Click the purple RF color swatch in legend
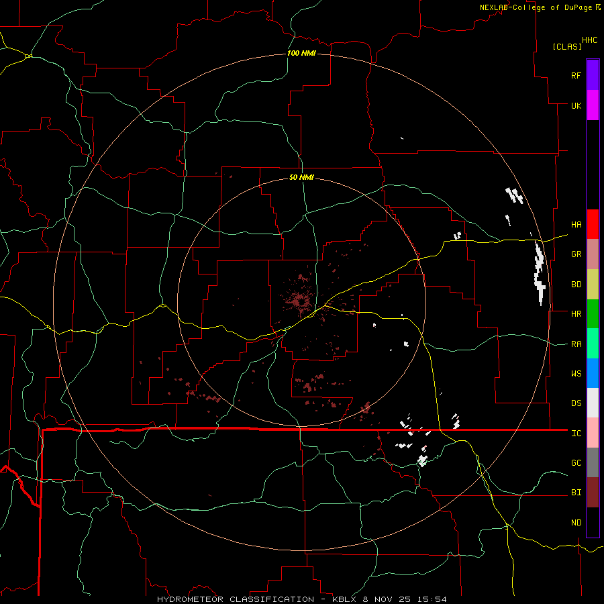Screen dimensions: 604x604 pyautogui.click(x=593, y=75)
